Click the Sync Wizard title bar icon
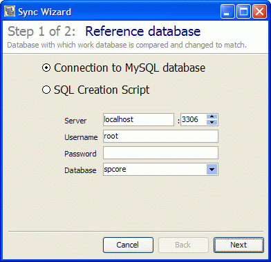The width and height of the screenshot is (271, 262). pyautogui.click(x=10, y=12)
